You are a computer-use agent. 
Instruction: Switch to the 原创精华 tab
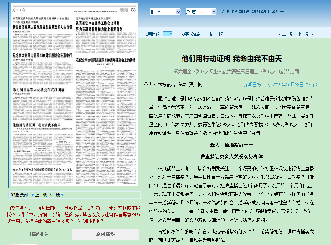105,234
